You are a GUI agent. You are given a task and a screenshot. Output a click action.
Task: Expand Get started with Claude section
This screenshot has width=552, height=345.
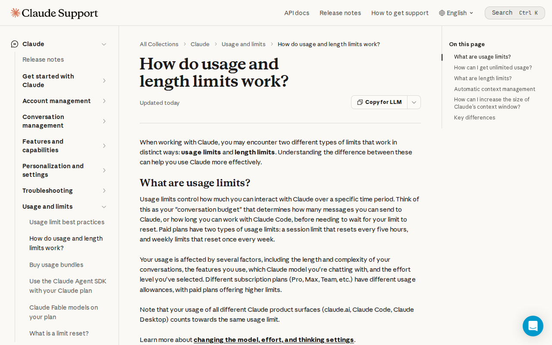[104, 81]
